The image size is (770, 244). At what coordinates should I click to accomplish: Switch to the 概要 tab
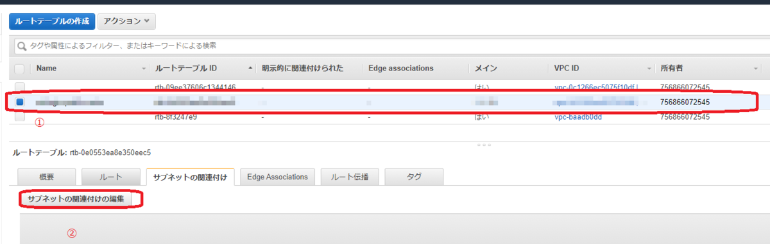tap(47, 177)
